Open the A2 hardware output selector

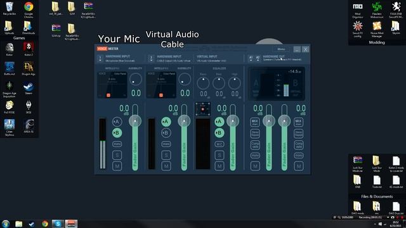pyautogui.click(x=258, y=58)
